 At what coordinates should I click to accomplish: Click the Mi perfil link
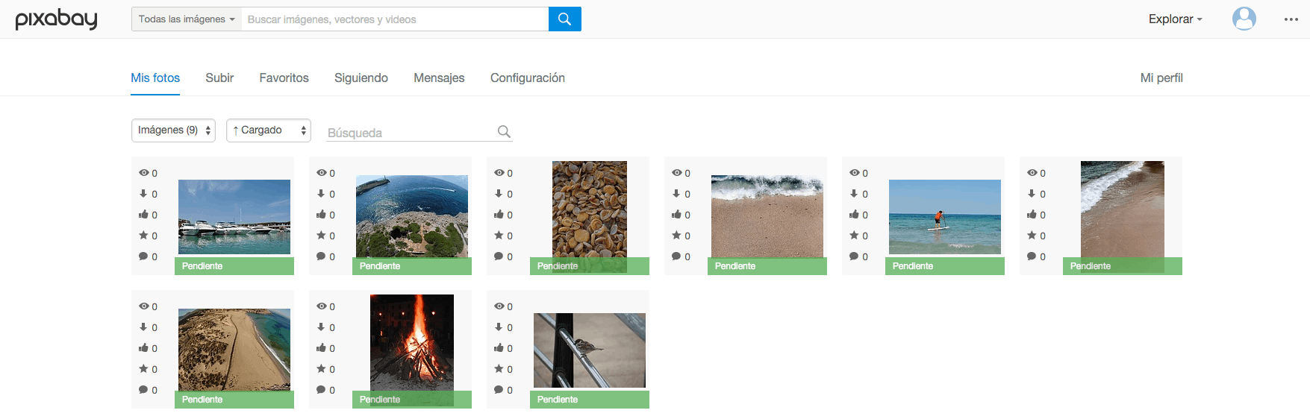pos(1161,78)
